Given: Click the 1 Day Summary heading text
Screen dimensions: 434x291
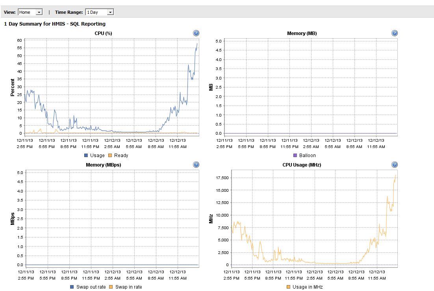Looking at the screenshot, I should tap(55, 24).
